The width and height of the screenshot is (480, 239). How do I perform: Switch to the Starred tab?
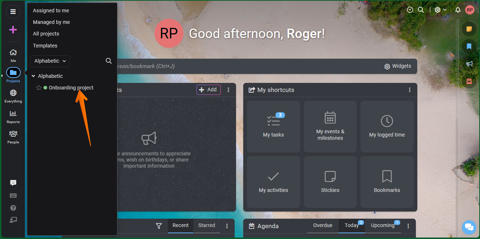[207, 226]
